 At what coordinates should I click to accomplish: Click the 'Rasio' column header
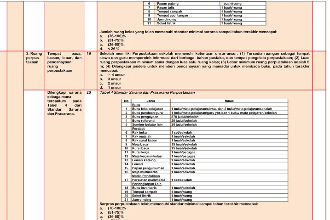tap(229, 101)
